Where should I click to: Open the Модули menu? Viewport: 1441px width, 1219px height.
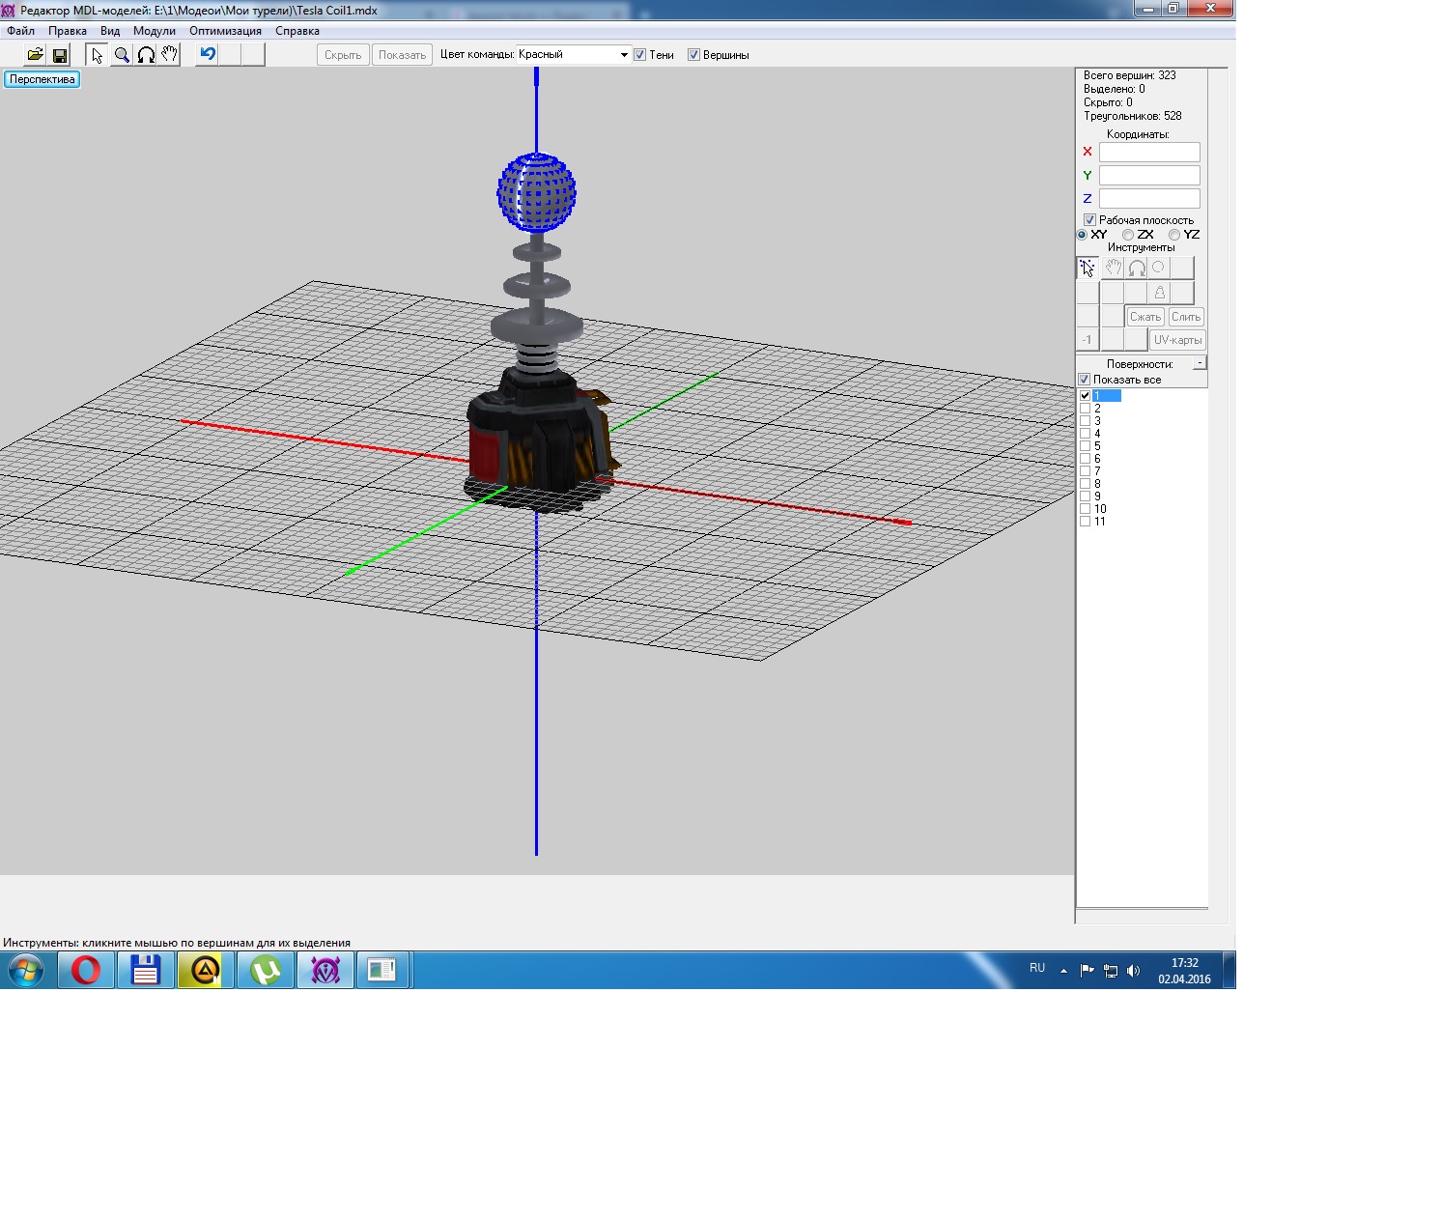(x=155, y=31)
